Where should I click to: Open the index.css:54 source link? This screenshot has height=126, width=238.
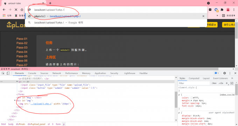pyautogui.click(x=227, y=95)
